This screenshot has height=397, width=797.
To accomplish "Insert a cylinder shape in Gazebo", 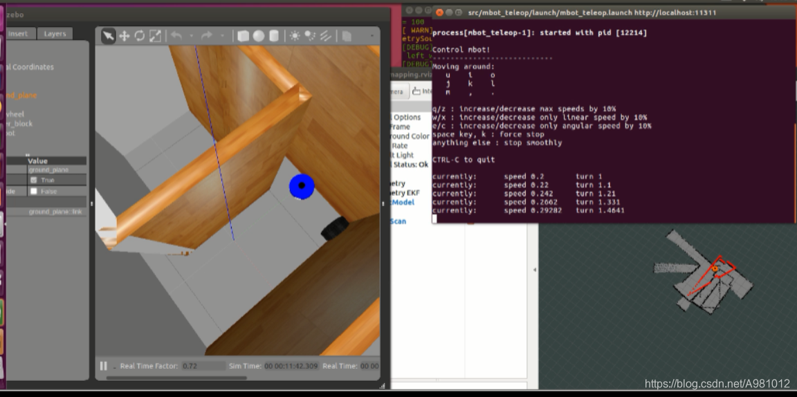I will pos(274,36).
